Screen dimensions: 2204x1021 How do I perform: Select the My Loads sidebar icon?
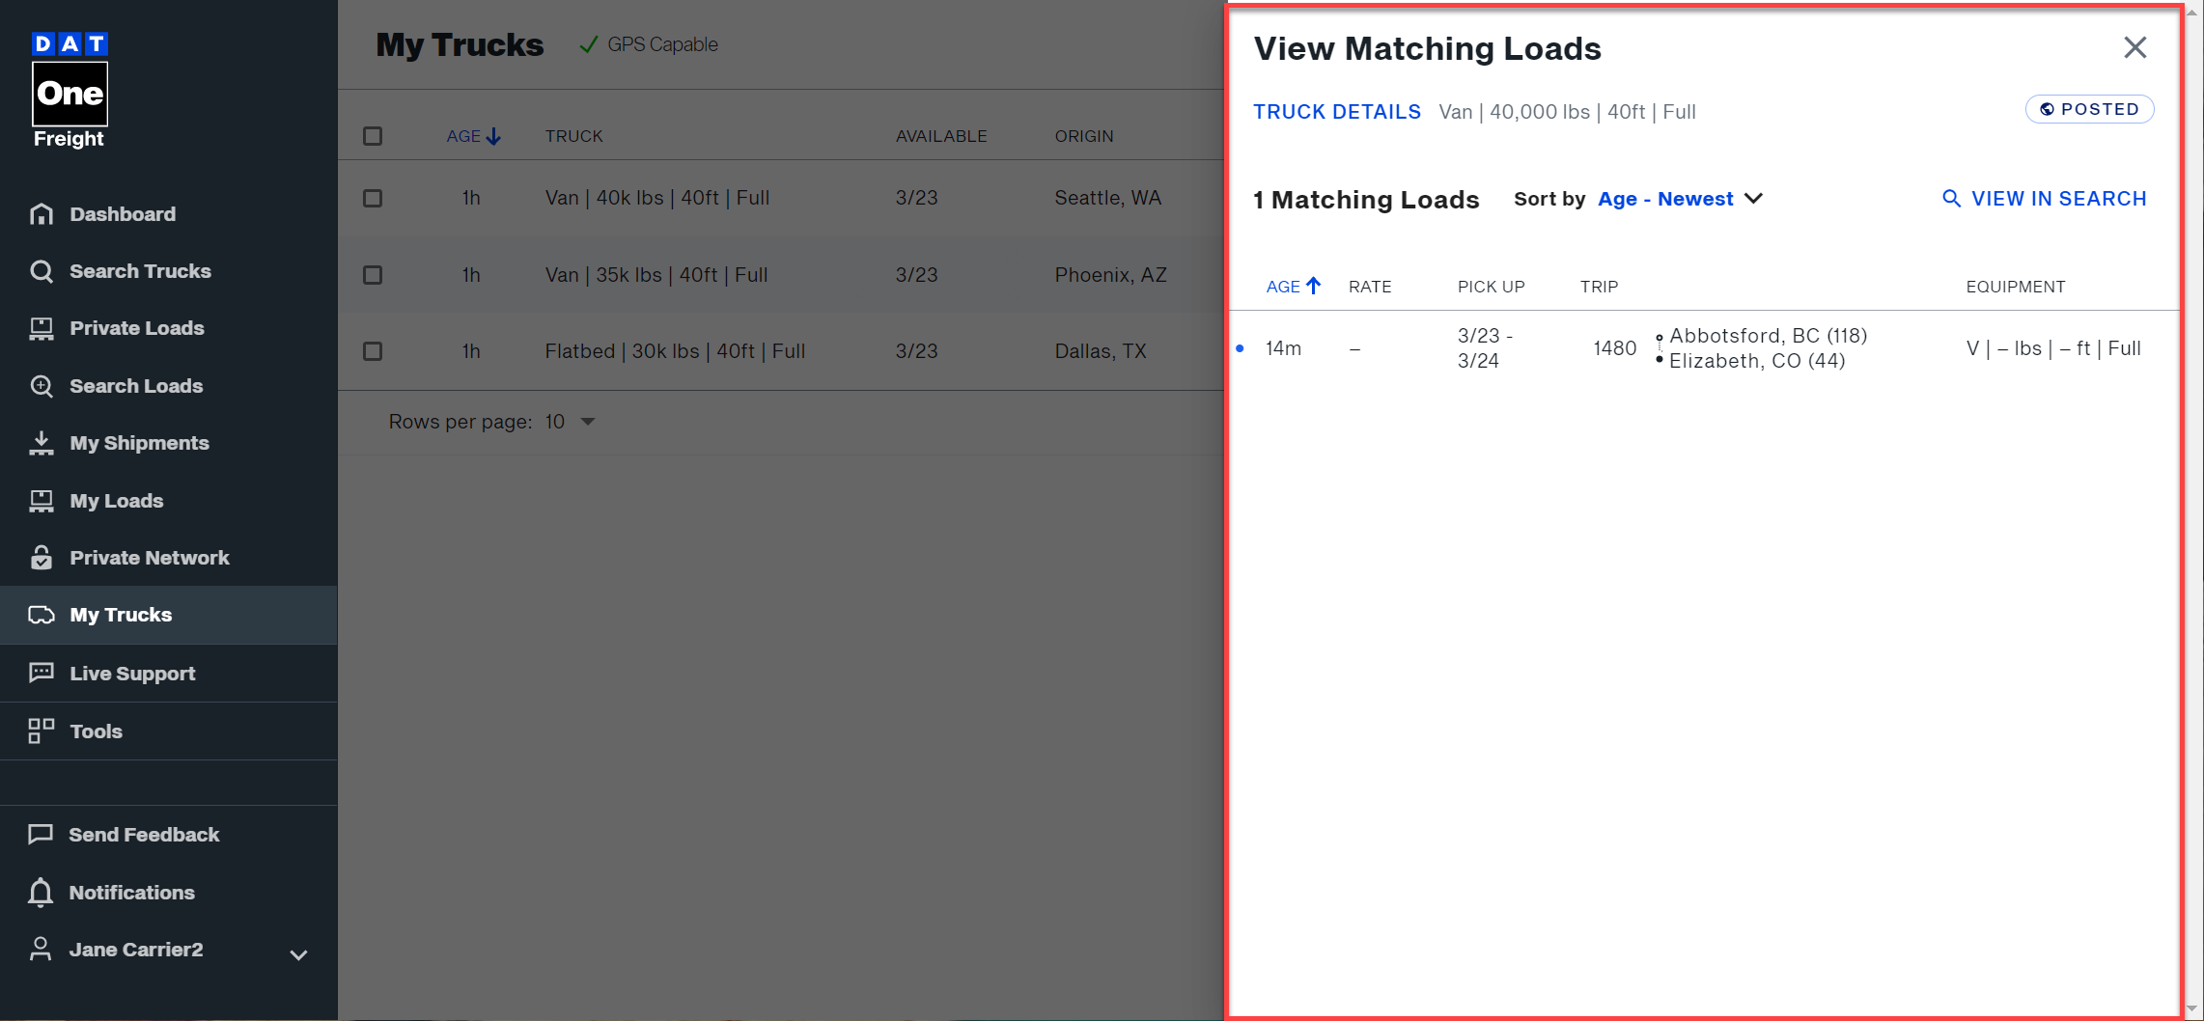tap(42, 500)
